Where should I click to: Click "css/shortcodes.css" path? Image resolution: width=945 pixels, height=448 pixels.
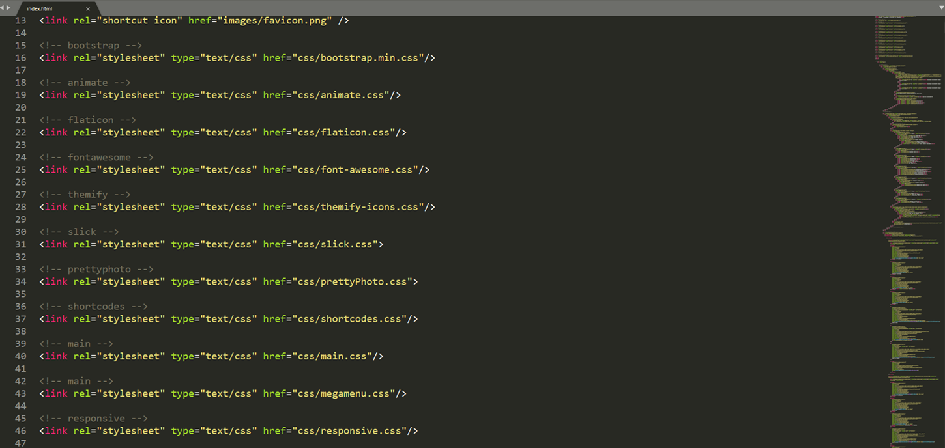pos(349,319)
